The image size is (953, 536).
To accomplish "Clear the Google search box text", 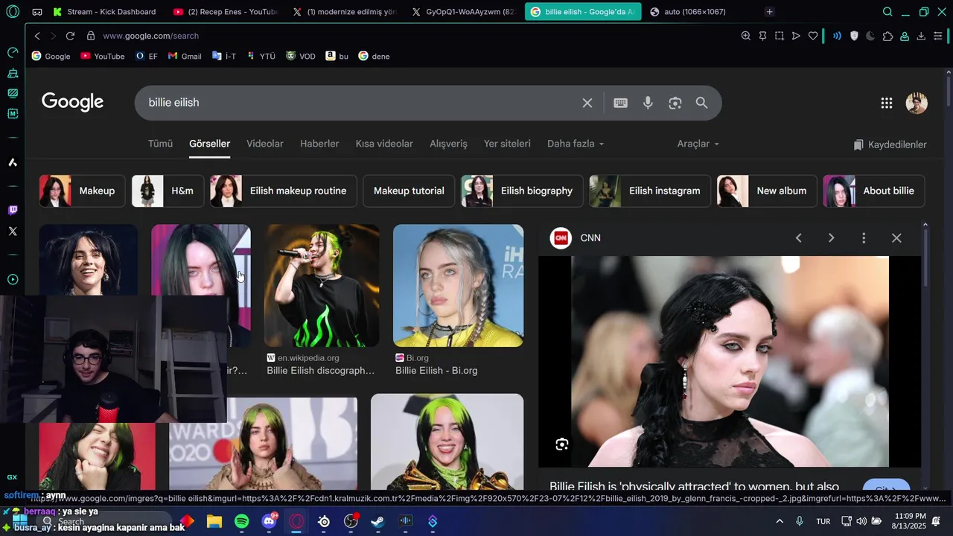I will (587, 103).
